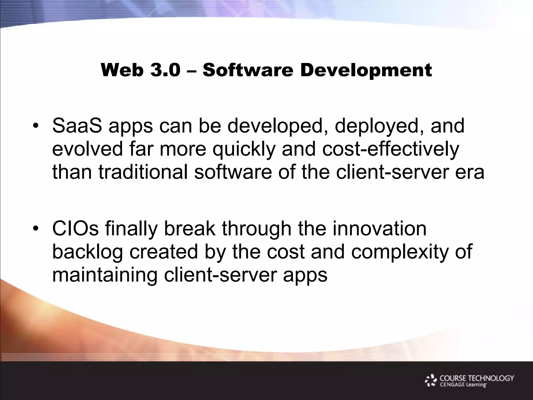This screenshot has height=400, width=533.
Task: Click 'client-server era' at the end of first bullet
Action: tap(410, 172)
